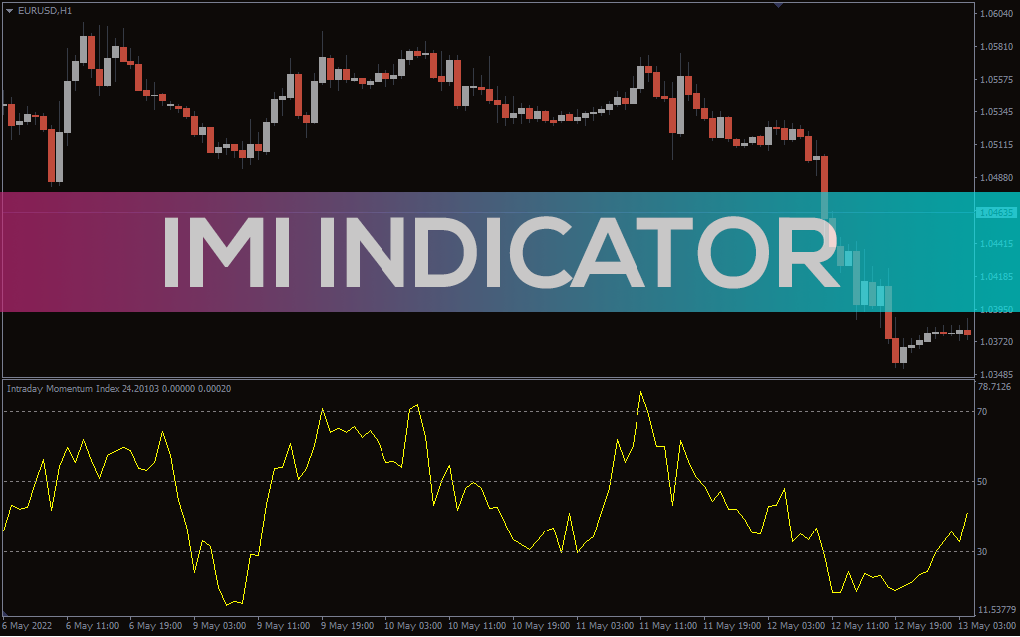Screen dimensions: 1020x637
Task: Click the indicator level 30 label
Action: pyautogui.click(x=982, y=551)
